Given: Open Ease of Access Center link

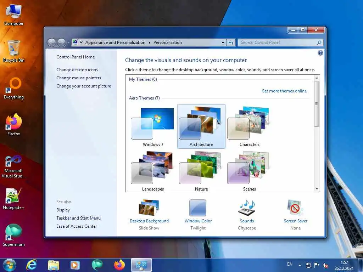Looking at the screenshot, I should pyautogui.click(x=77, y=226).
